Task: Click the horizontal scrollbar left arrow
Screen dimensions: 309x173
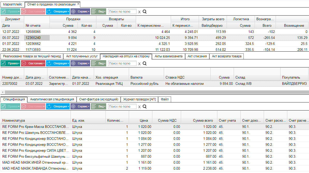Action: point(3,92)
